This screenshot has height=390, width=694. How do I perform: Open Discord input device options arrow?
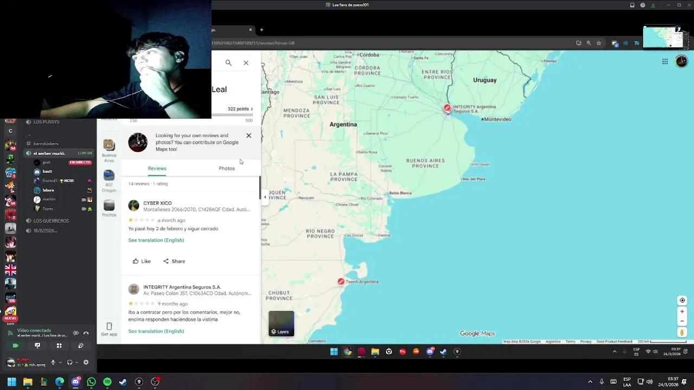pyautogui.click(x=60, y=362)
